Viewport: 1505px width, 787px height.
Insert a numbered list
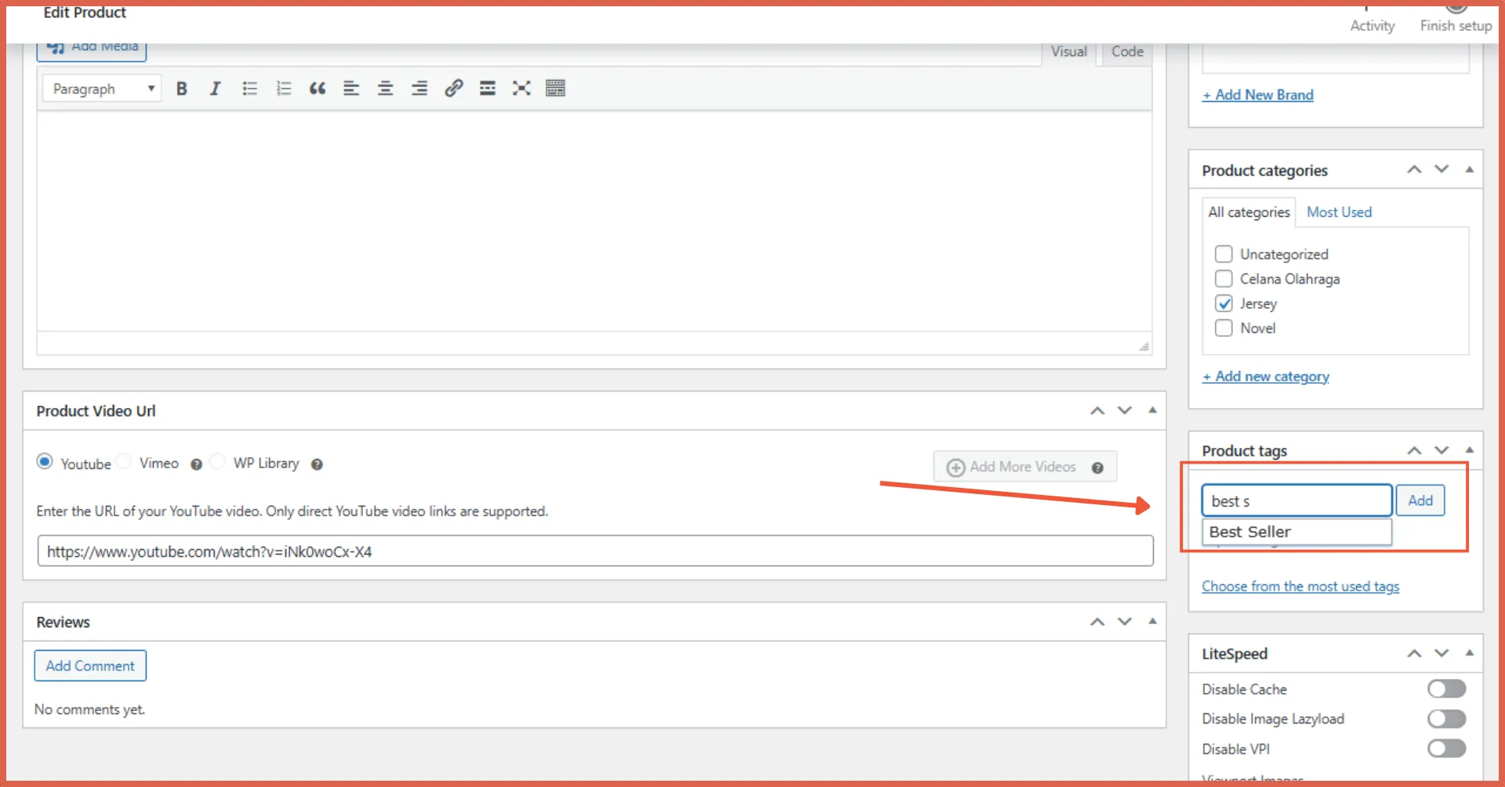(x=284, y=88)
